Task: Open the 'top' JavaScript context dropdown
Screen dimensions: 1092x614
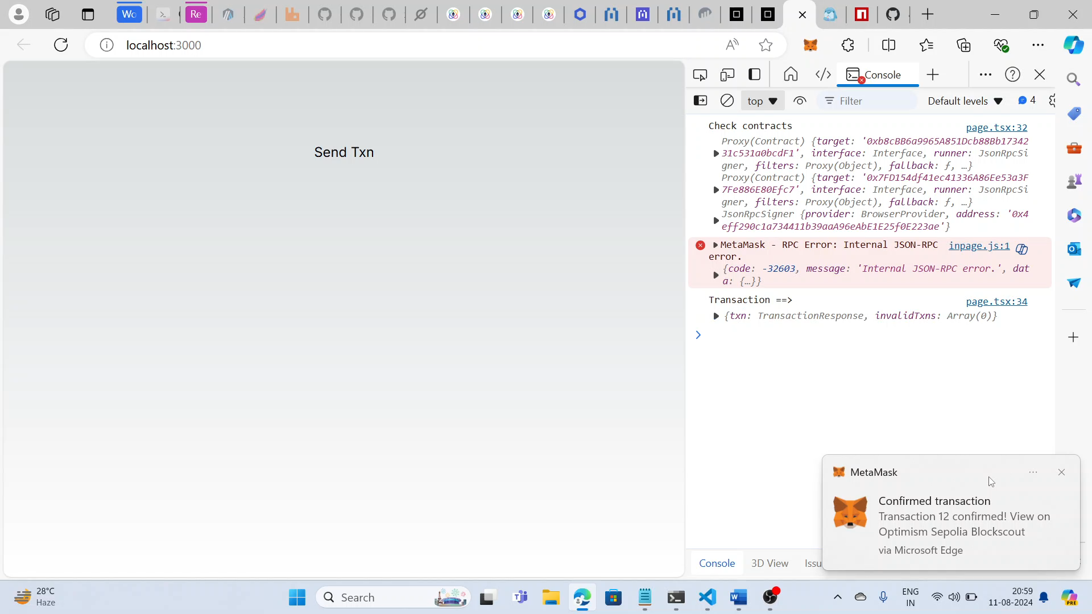Action: [762, 101]
